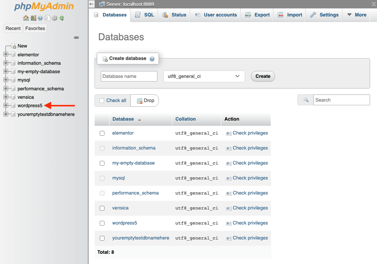Open wordpress5 link in databases table
The width and height of the screenshot is (377, 264).
[x=125, y=223]
